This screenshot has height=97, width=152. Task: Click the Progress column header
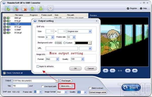pyautogui.click(x=34, y=15)
